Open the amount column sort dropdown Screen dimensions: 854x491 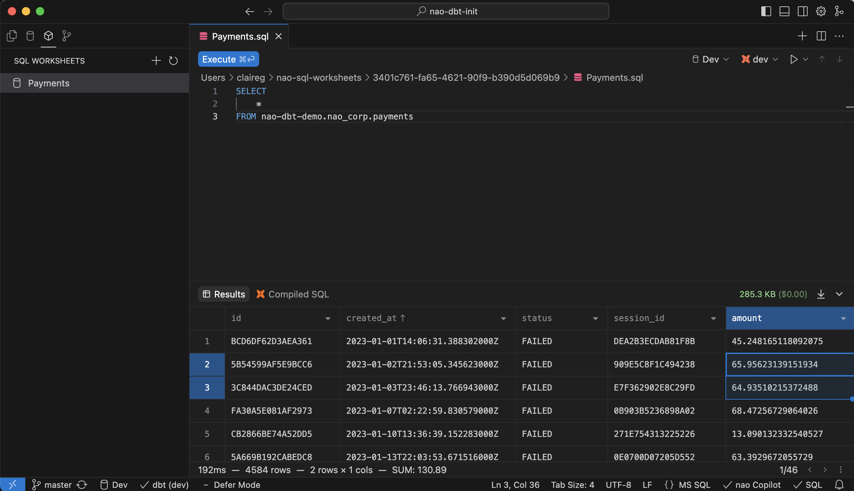tap(843, 318)
